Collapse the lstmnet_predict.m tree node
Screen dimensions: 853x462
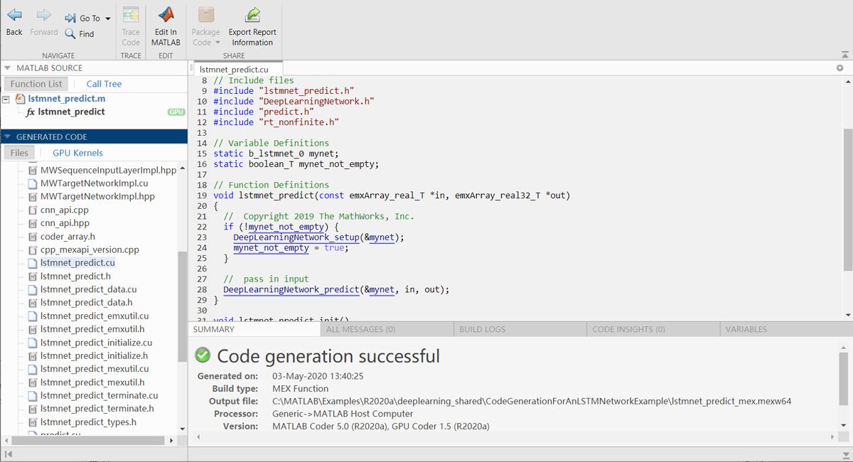(x=6, y=100)
